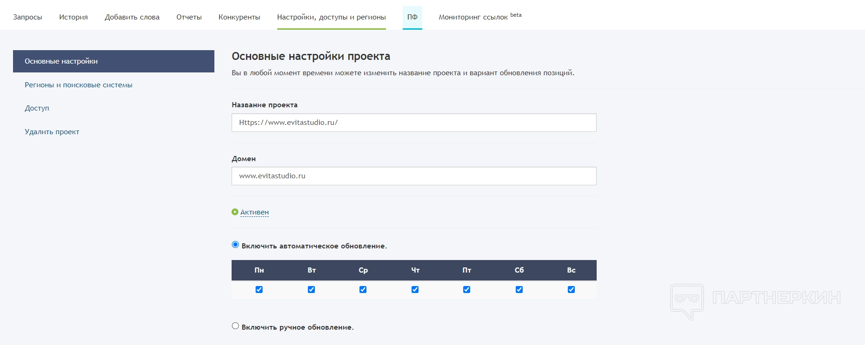Select the Конкуренты tab

pyautogui.click(x=240, y=17)
